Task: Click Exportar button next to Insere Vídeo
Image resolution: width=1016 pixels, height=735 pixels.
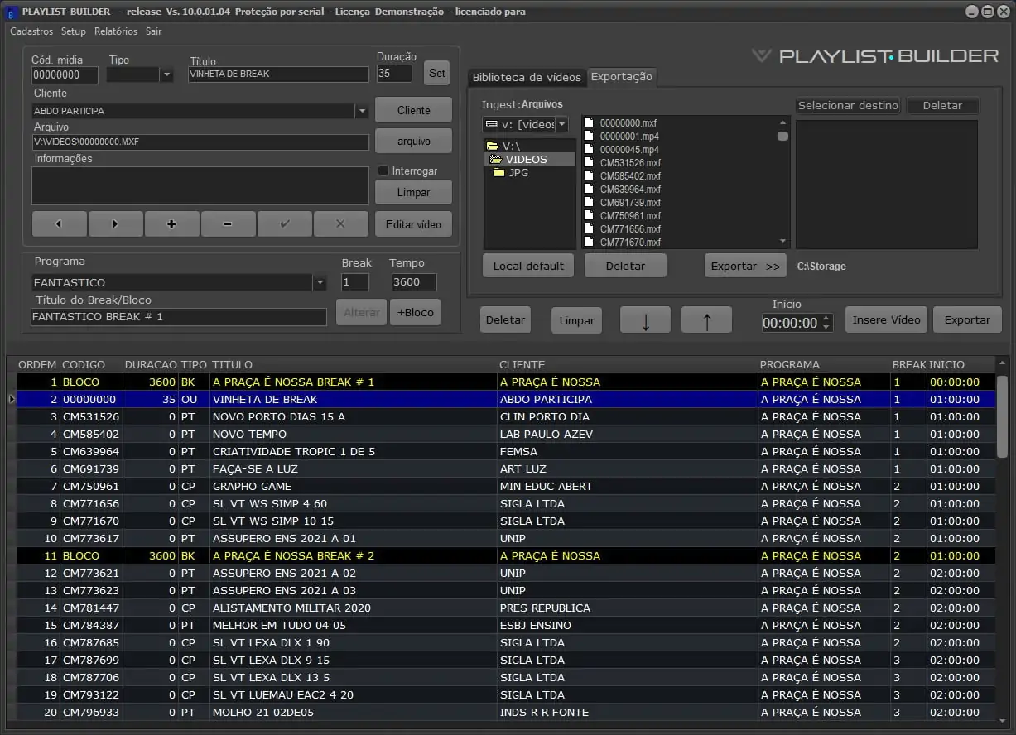Action: [967, 319]
